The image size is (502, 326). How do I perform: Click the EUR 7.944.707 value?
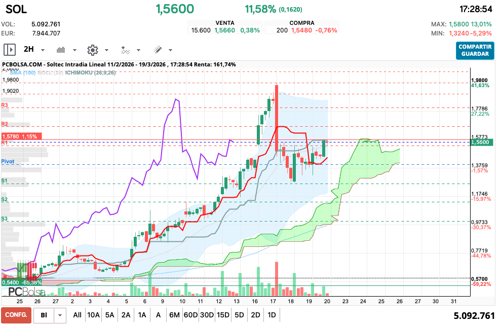click(x=46, y=33)
